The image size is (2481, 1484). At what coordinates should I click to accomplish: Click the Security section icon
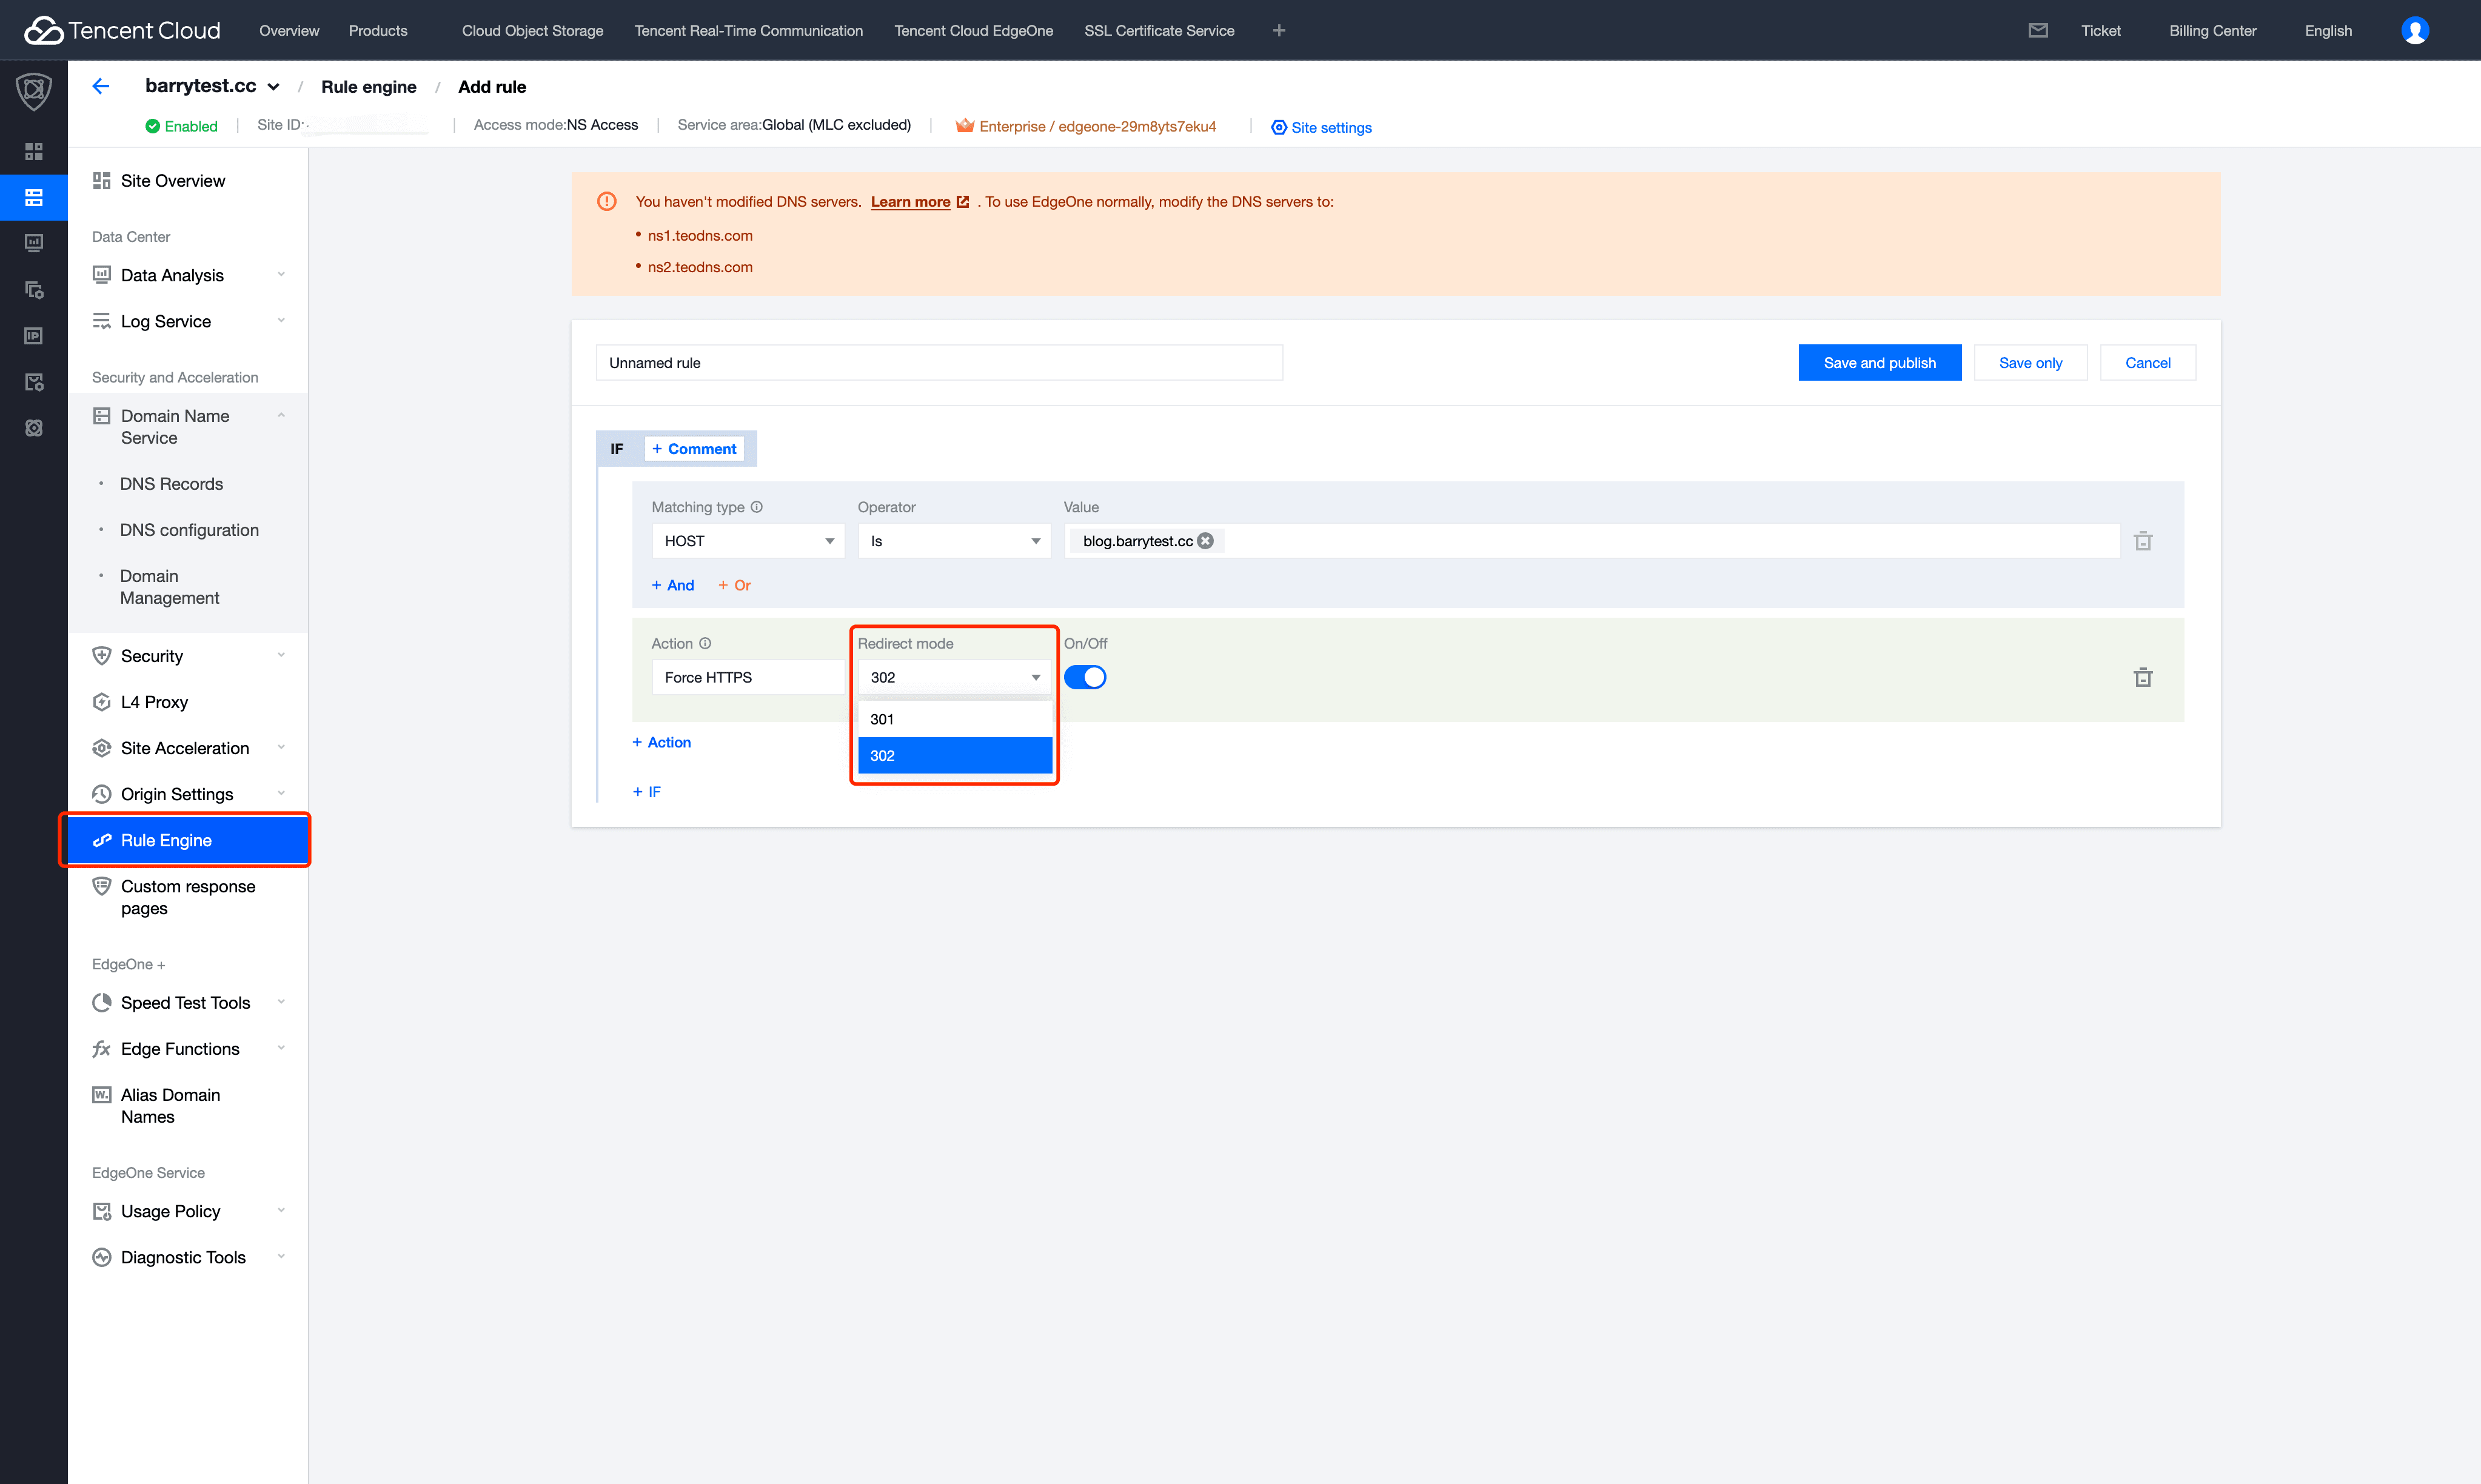pos(101,655)
